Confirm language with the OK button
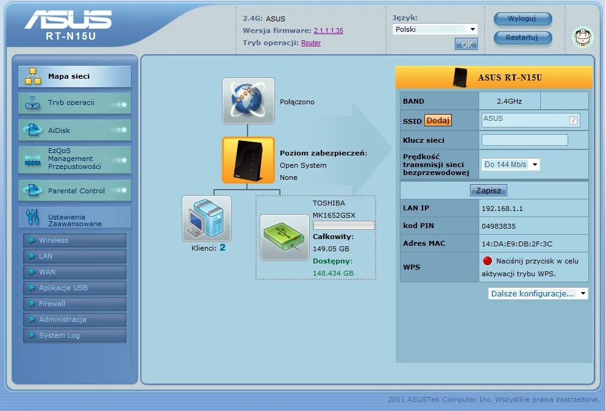Image resolution: width=606 pixels, height=411 pixels. 466,45
